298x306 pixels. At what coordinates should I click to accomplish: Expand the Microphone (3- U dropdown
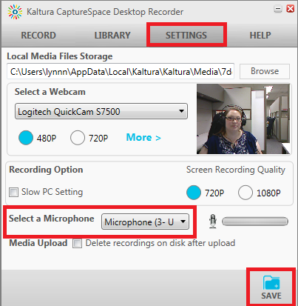click(146, 222)
